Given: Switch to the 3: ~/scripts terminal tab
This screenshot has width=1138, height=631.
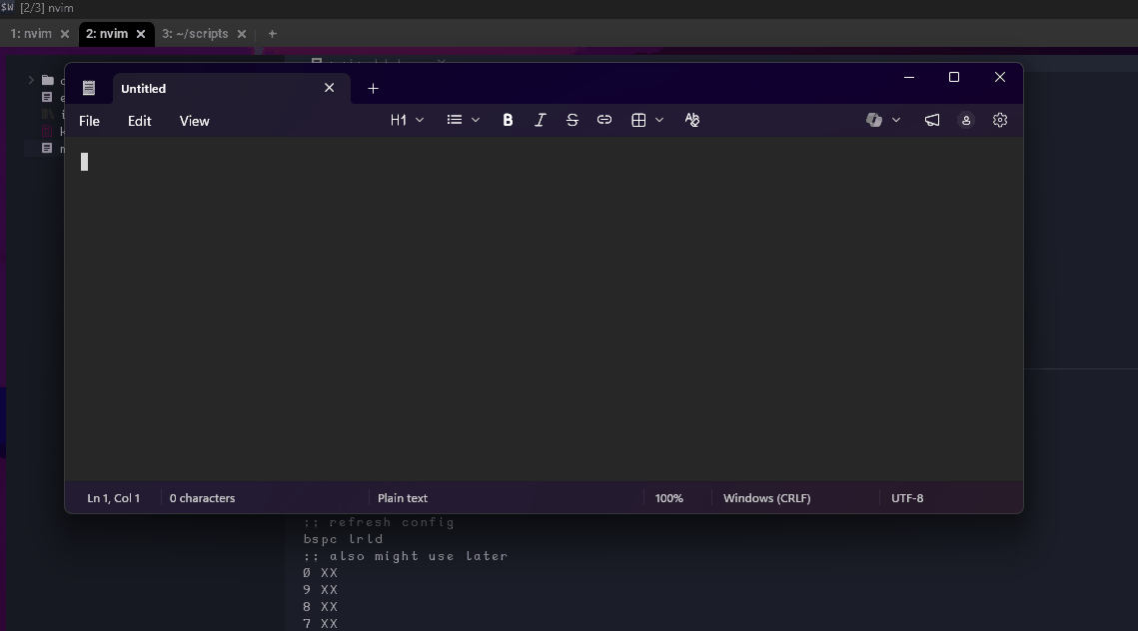Looking at the screenshot, I should [x=195, y=34].
